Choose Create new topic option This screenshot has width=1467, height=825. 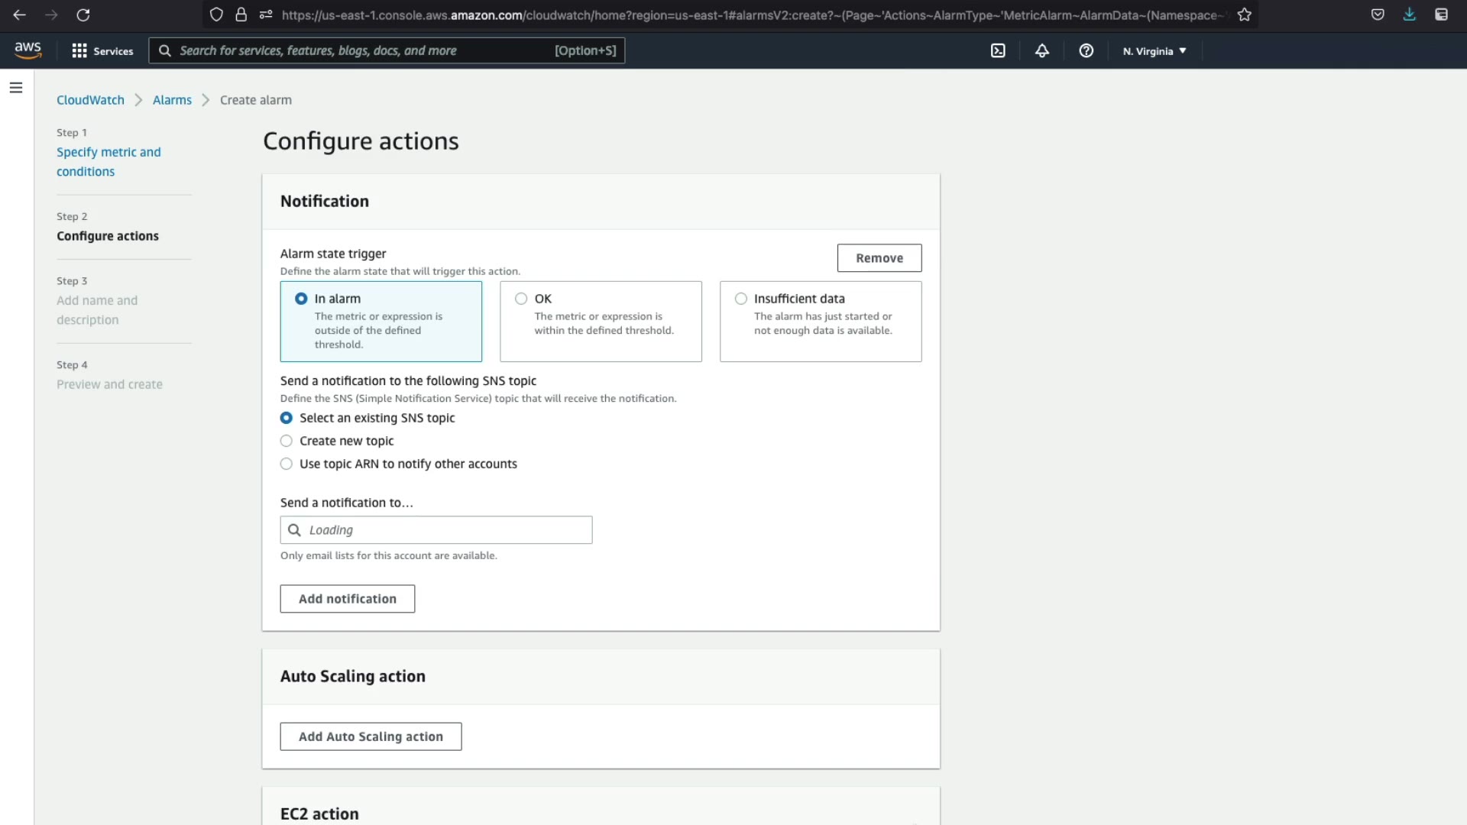tap(287, 441)
